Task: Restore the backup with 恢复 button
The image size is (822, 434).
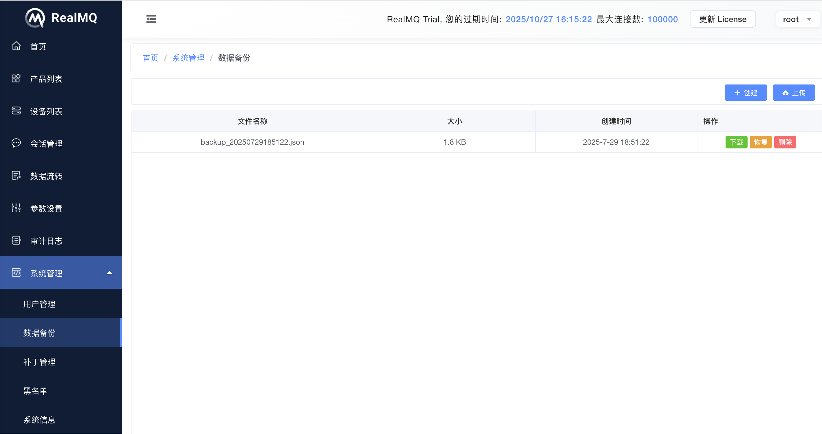Action: tap(761, 142)
